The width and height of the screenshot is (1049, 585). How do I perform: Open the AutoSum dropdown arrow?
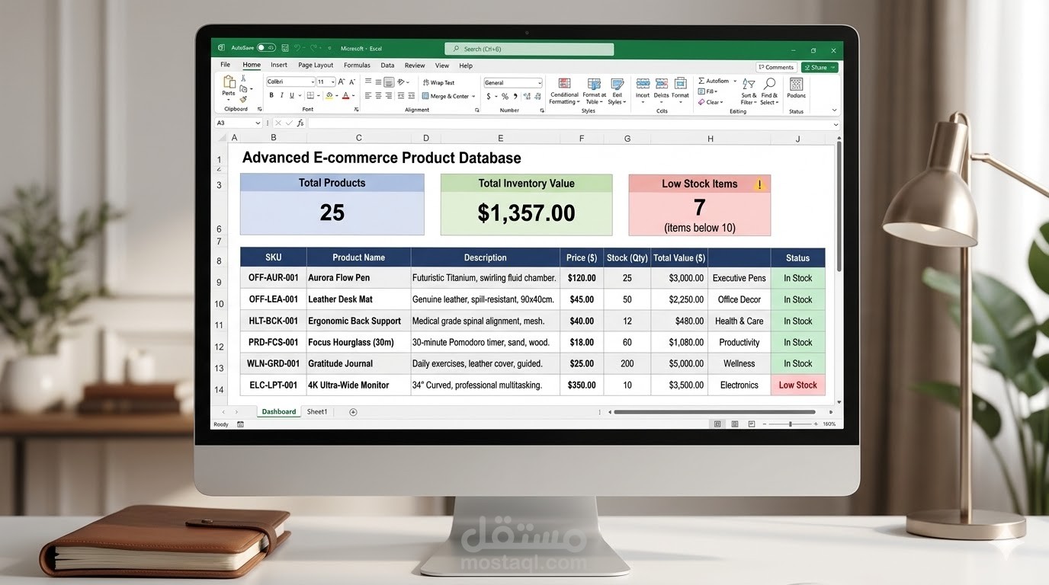coord(736,81)
